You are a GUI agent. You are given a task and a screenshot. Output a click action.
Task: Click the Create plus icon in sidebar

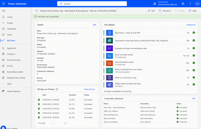point(3,23)
